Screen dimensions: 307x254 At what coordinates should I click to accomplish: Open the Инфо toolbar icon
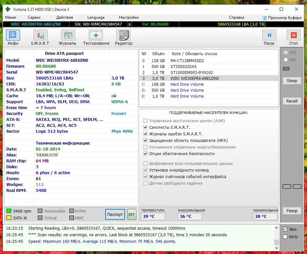click(x=13, y=35)
